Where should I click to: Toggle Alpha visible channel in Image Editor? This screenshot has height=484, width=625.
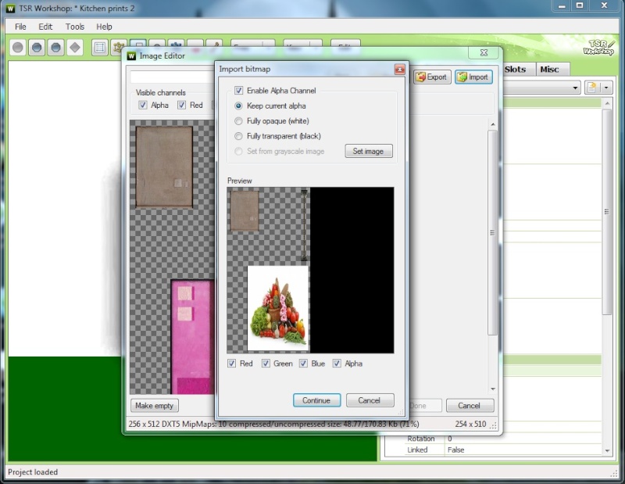click(x=143, y=105)
